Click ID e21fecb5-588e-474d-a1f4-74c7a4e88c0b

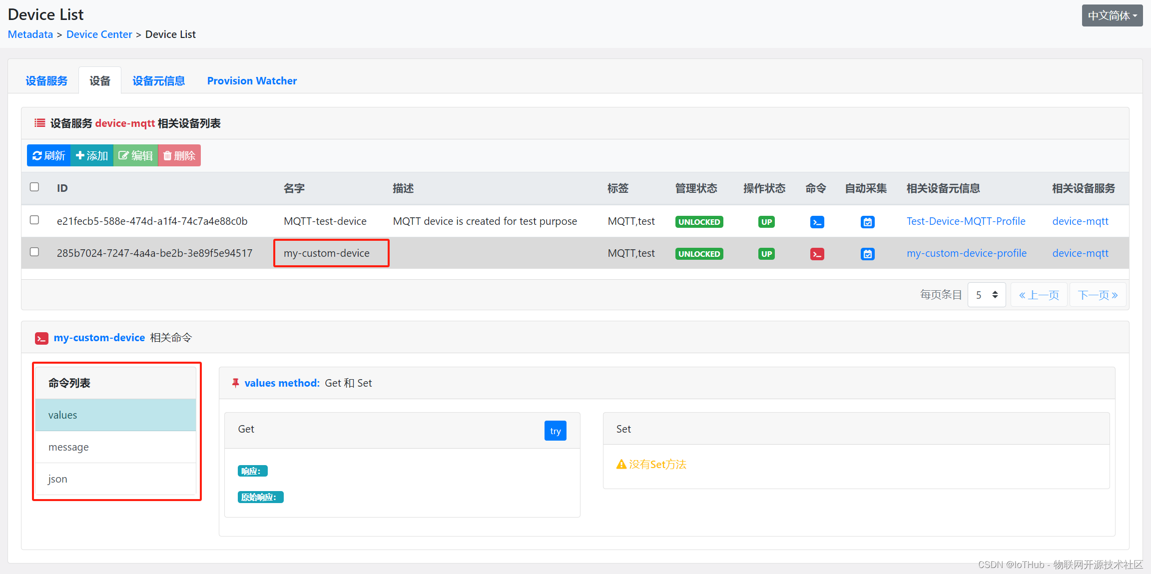152,221
